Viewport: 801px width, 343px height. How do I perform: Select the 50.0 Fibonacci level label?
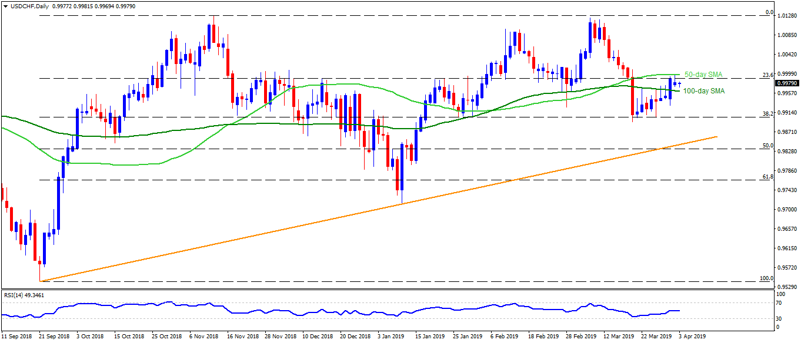(x=766, y=145)
